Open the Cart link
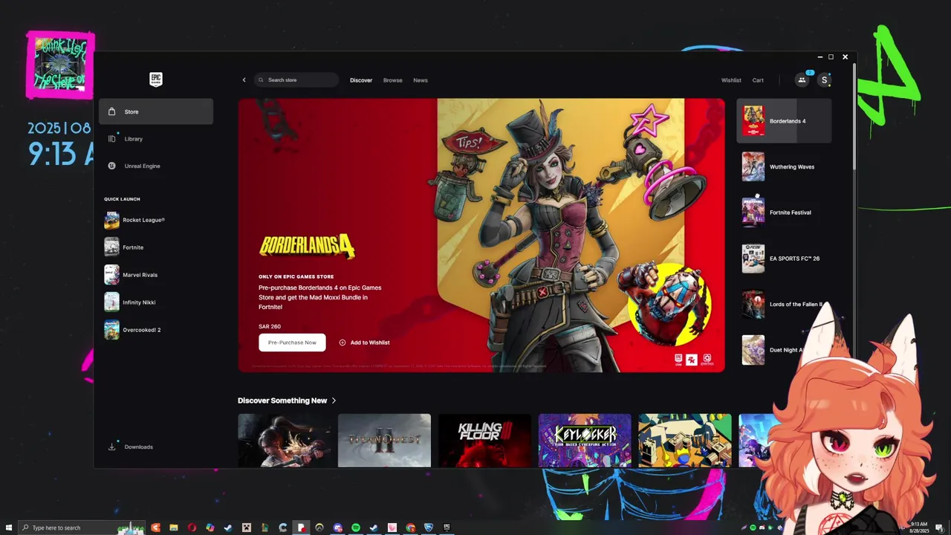The width and height of the screenshot is (951, 535). [758, 80]
